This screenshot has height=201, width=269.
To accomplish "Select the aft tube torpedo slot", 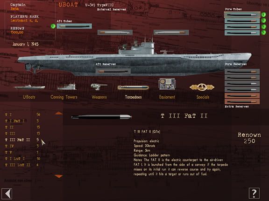I will [x=74, y=26].
